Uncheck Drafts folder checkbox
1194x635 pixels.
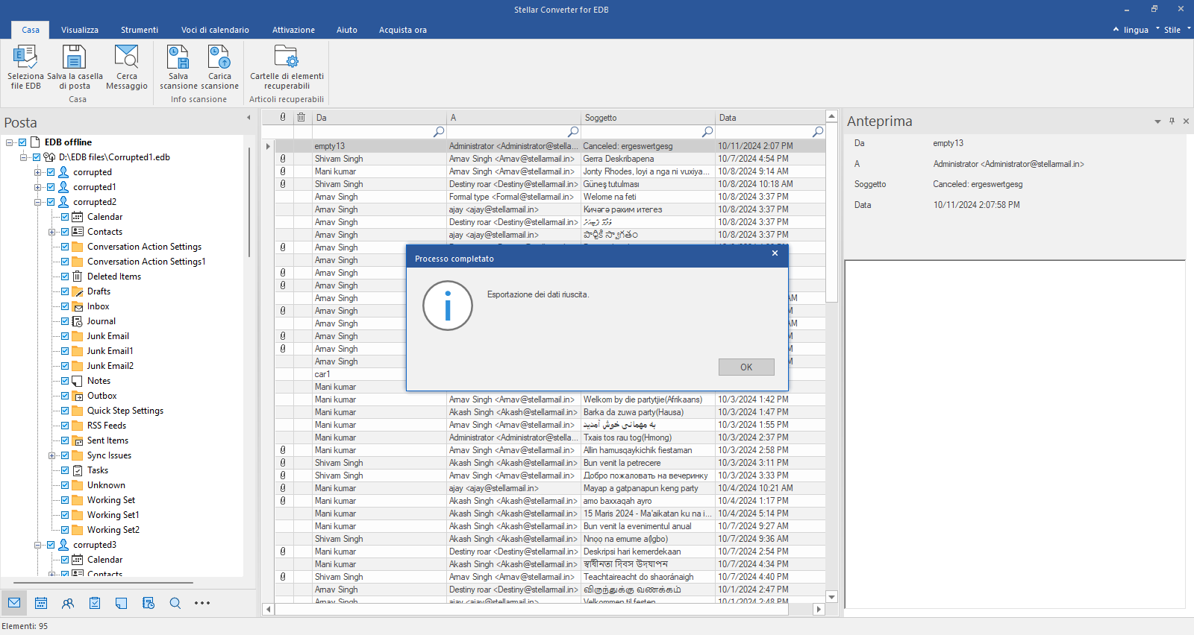(65, 291)
